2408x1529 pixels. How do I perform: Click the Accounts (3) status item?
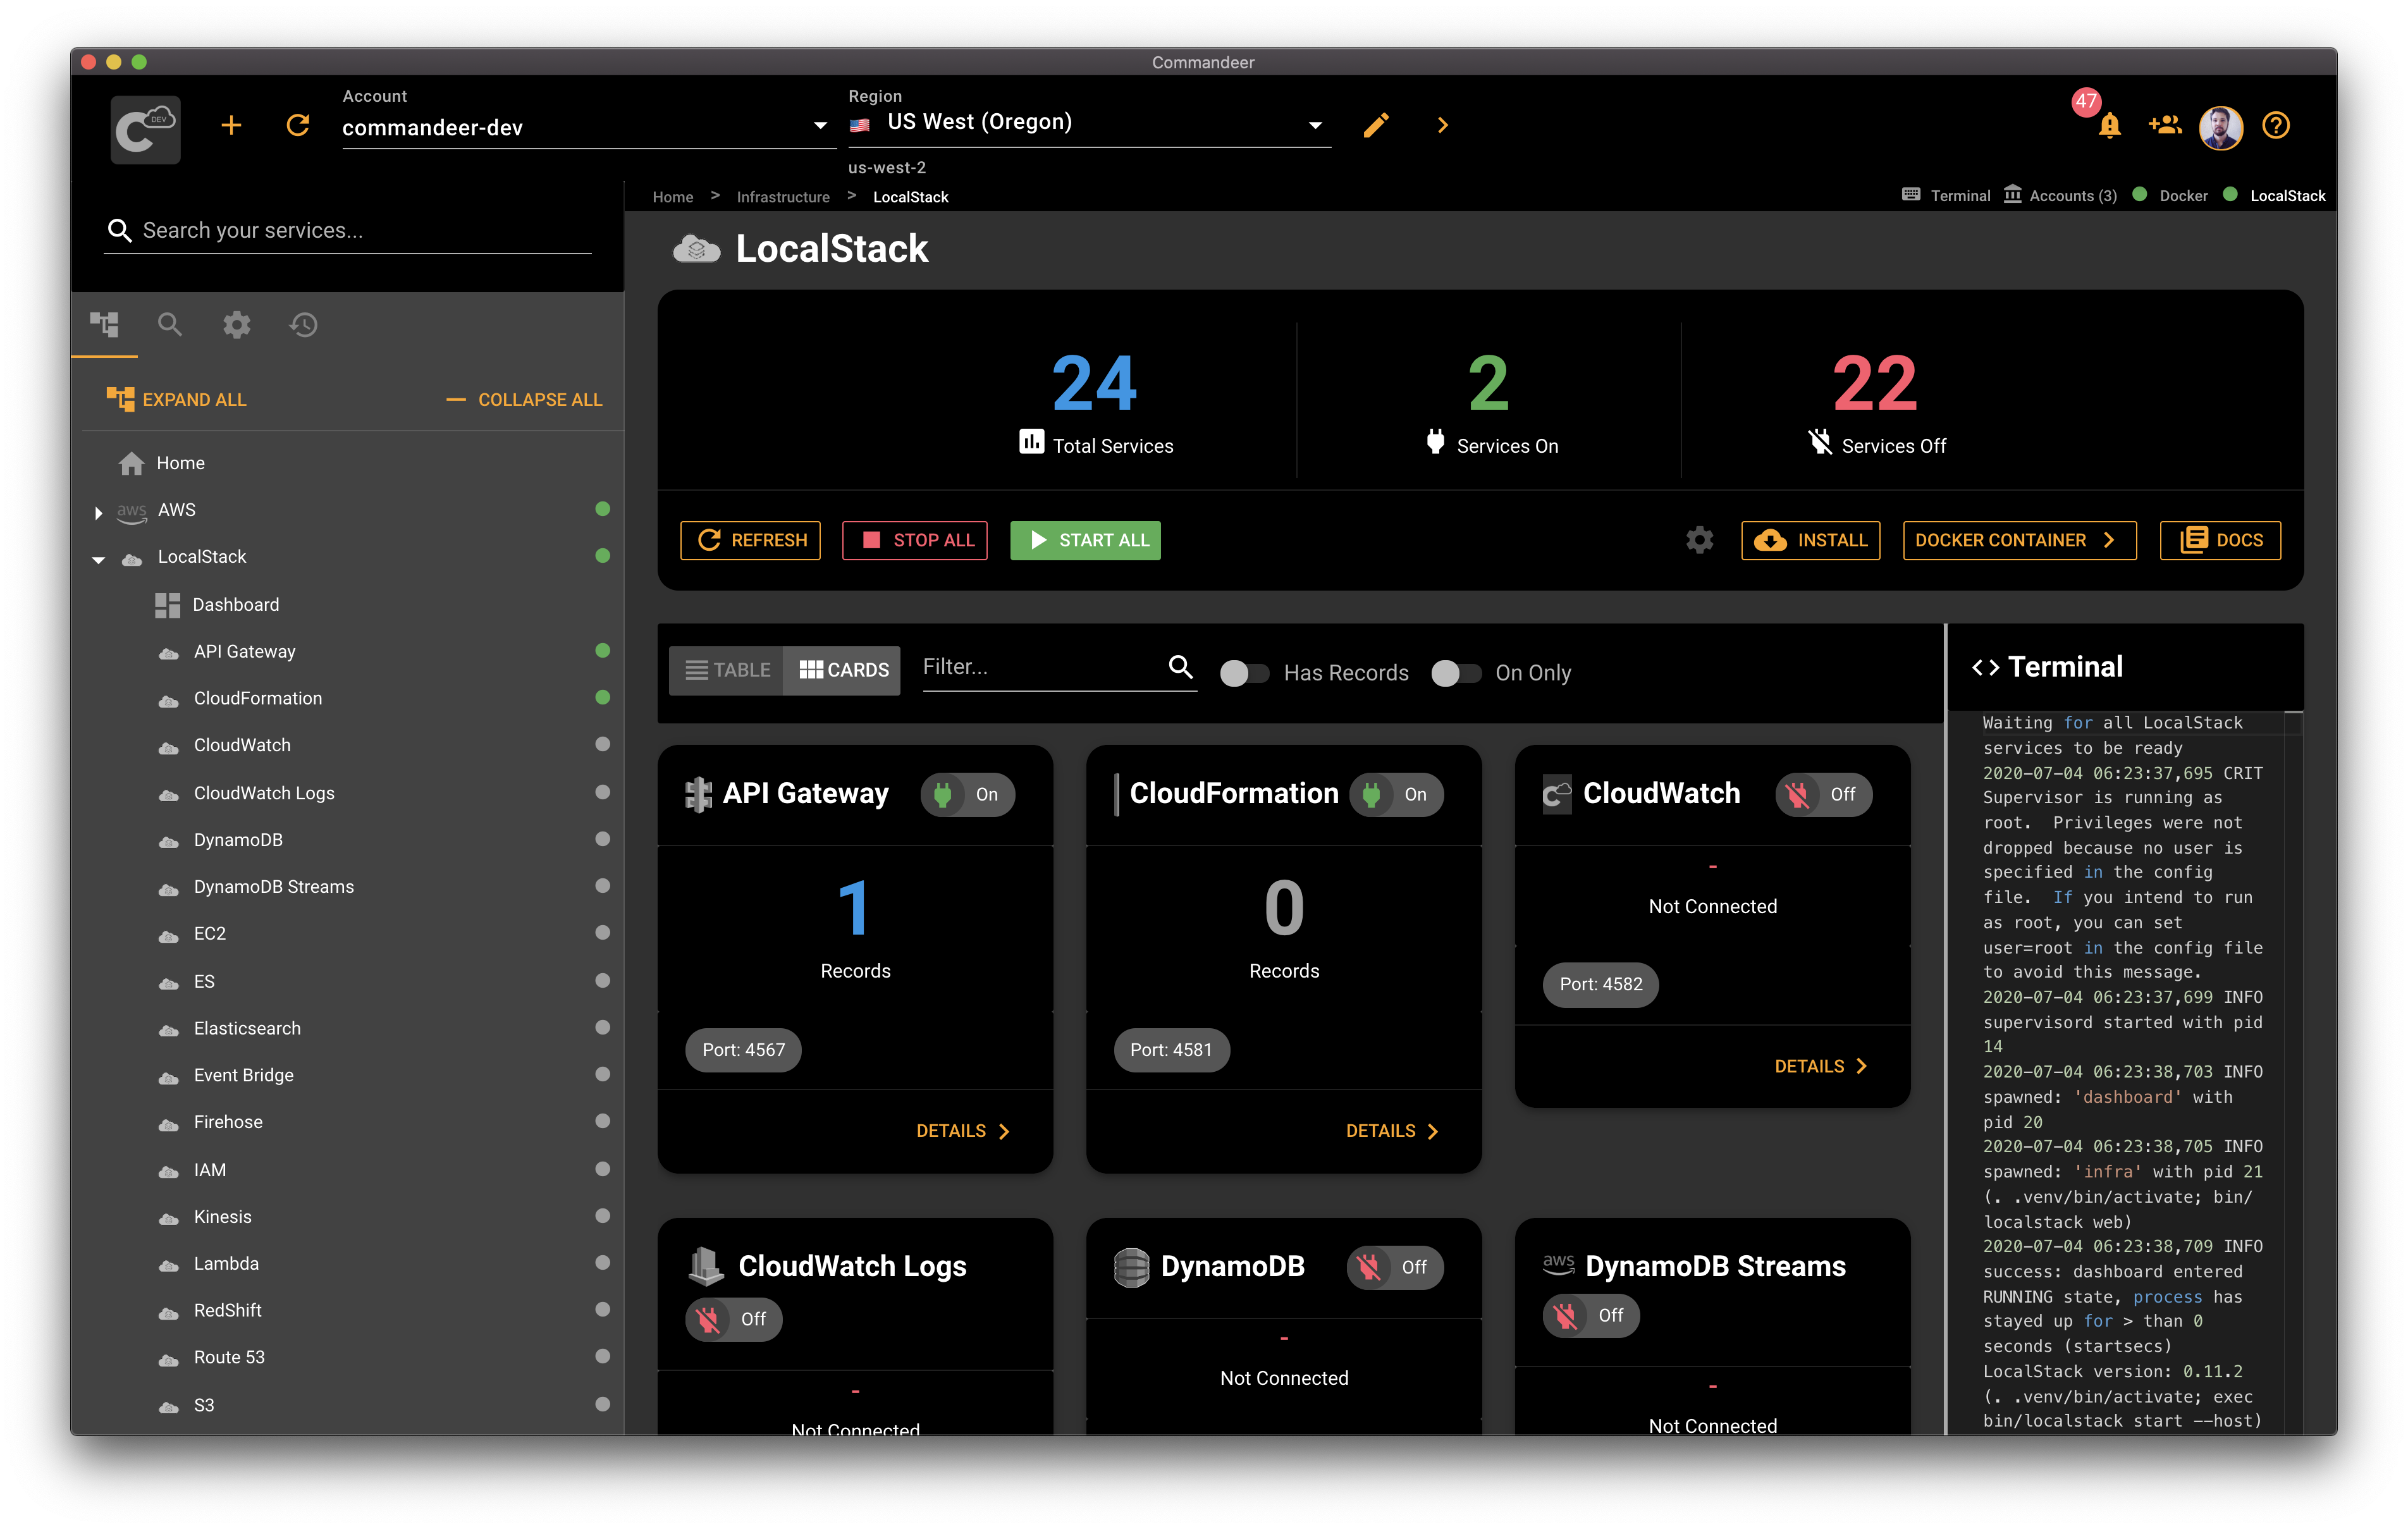tap(2060, 195)
